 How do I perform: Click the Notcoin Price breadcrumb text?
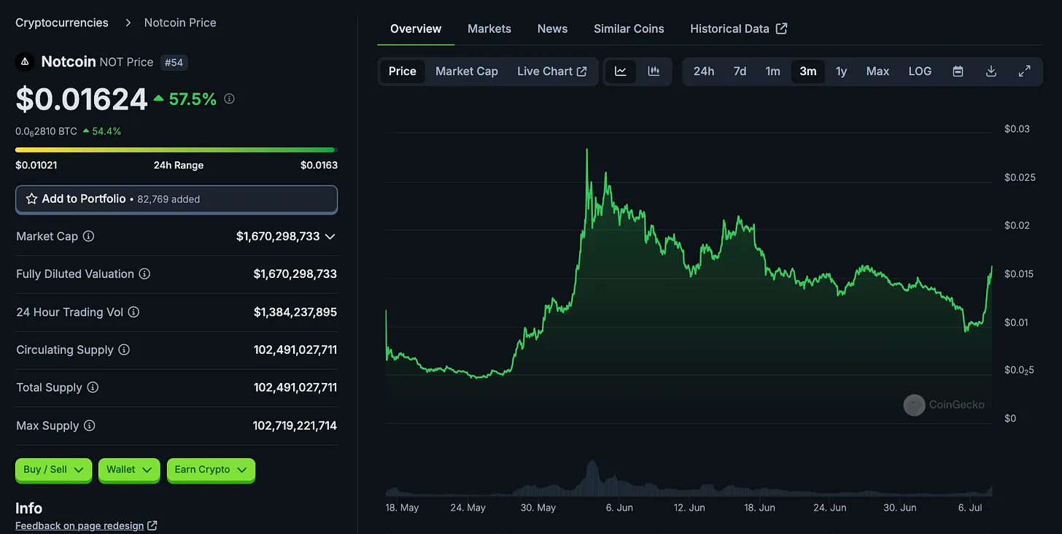[180, 23]
